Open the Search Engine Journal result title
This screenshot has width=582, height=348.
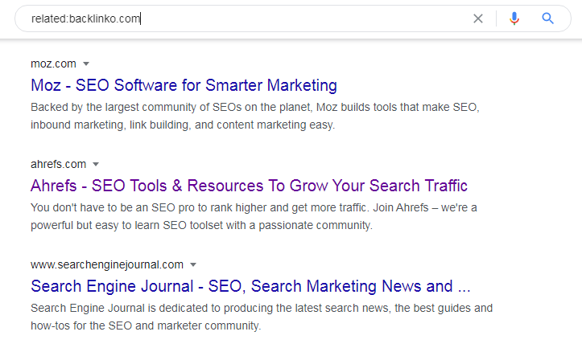[250, 286]
